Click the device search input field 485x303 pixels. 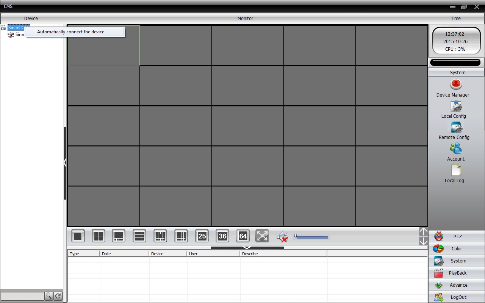pos(22,296)
